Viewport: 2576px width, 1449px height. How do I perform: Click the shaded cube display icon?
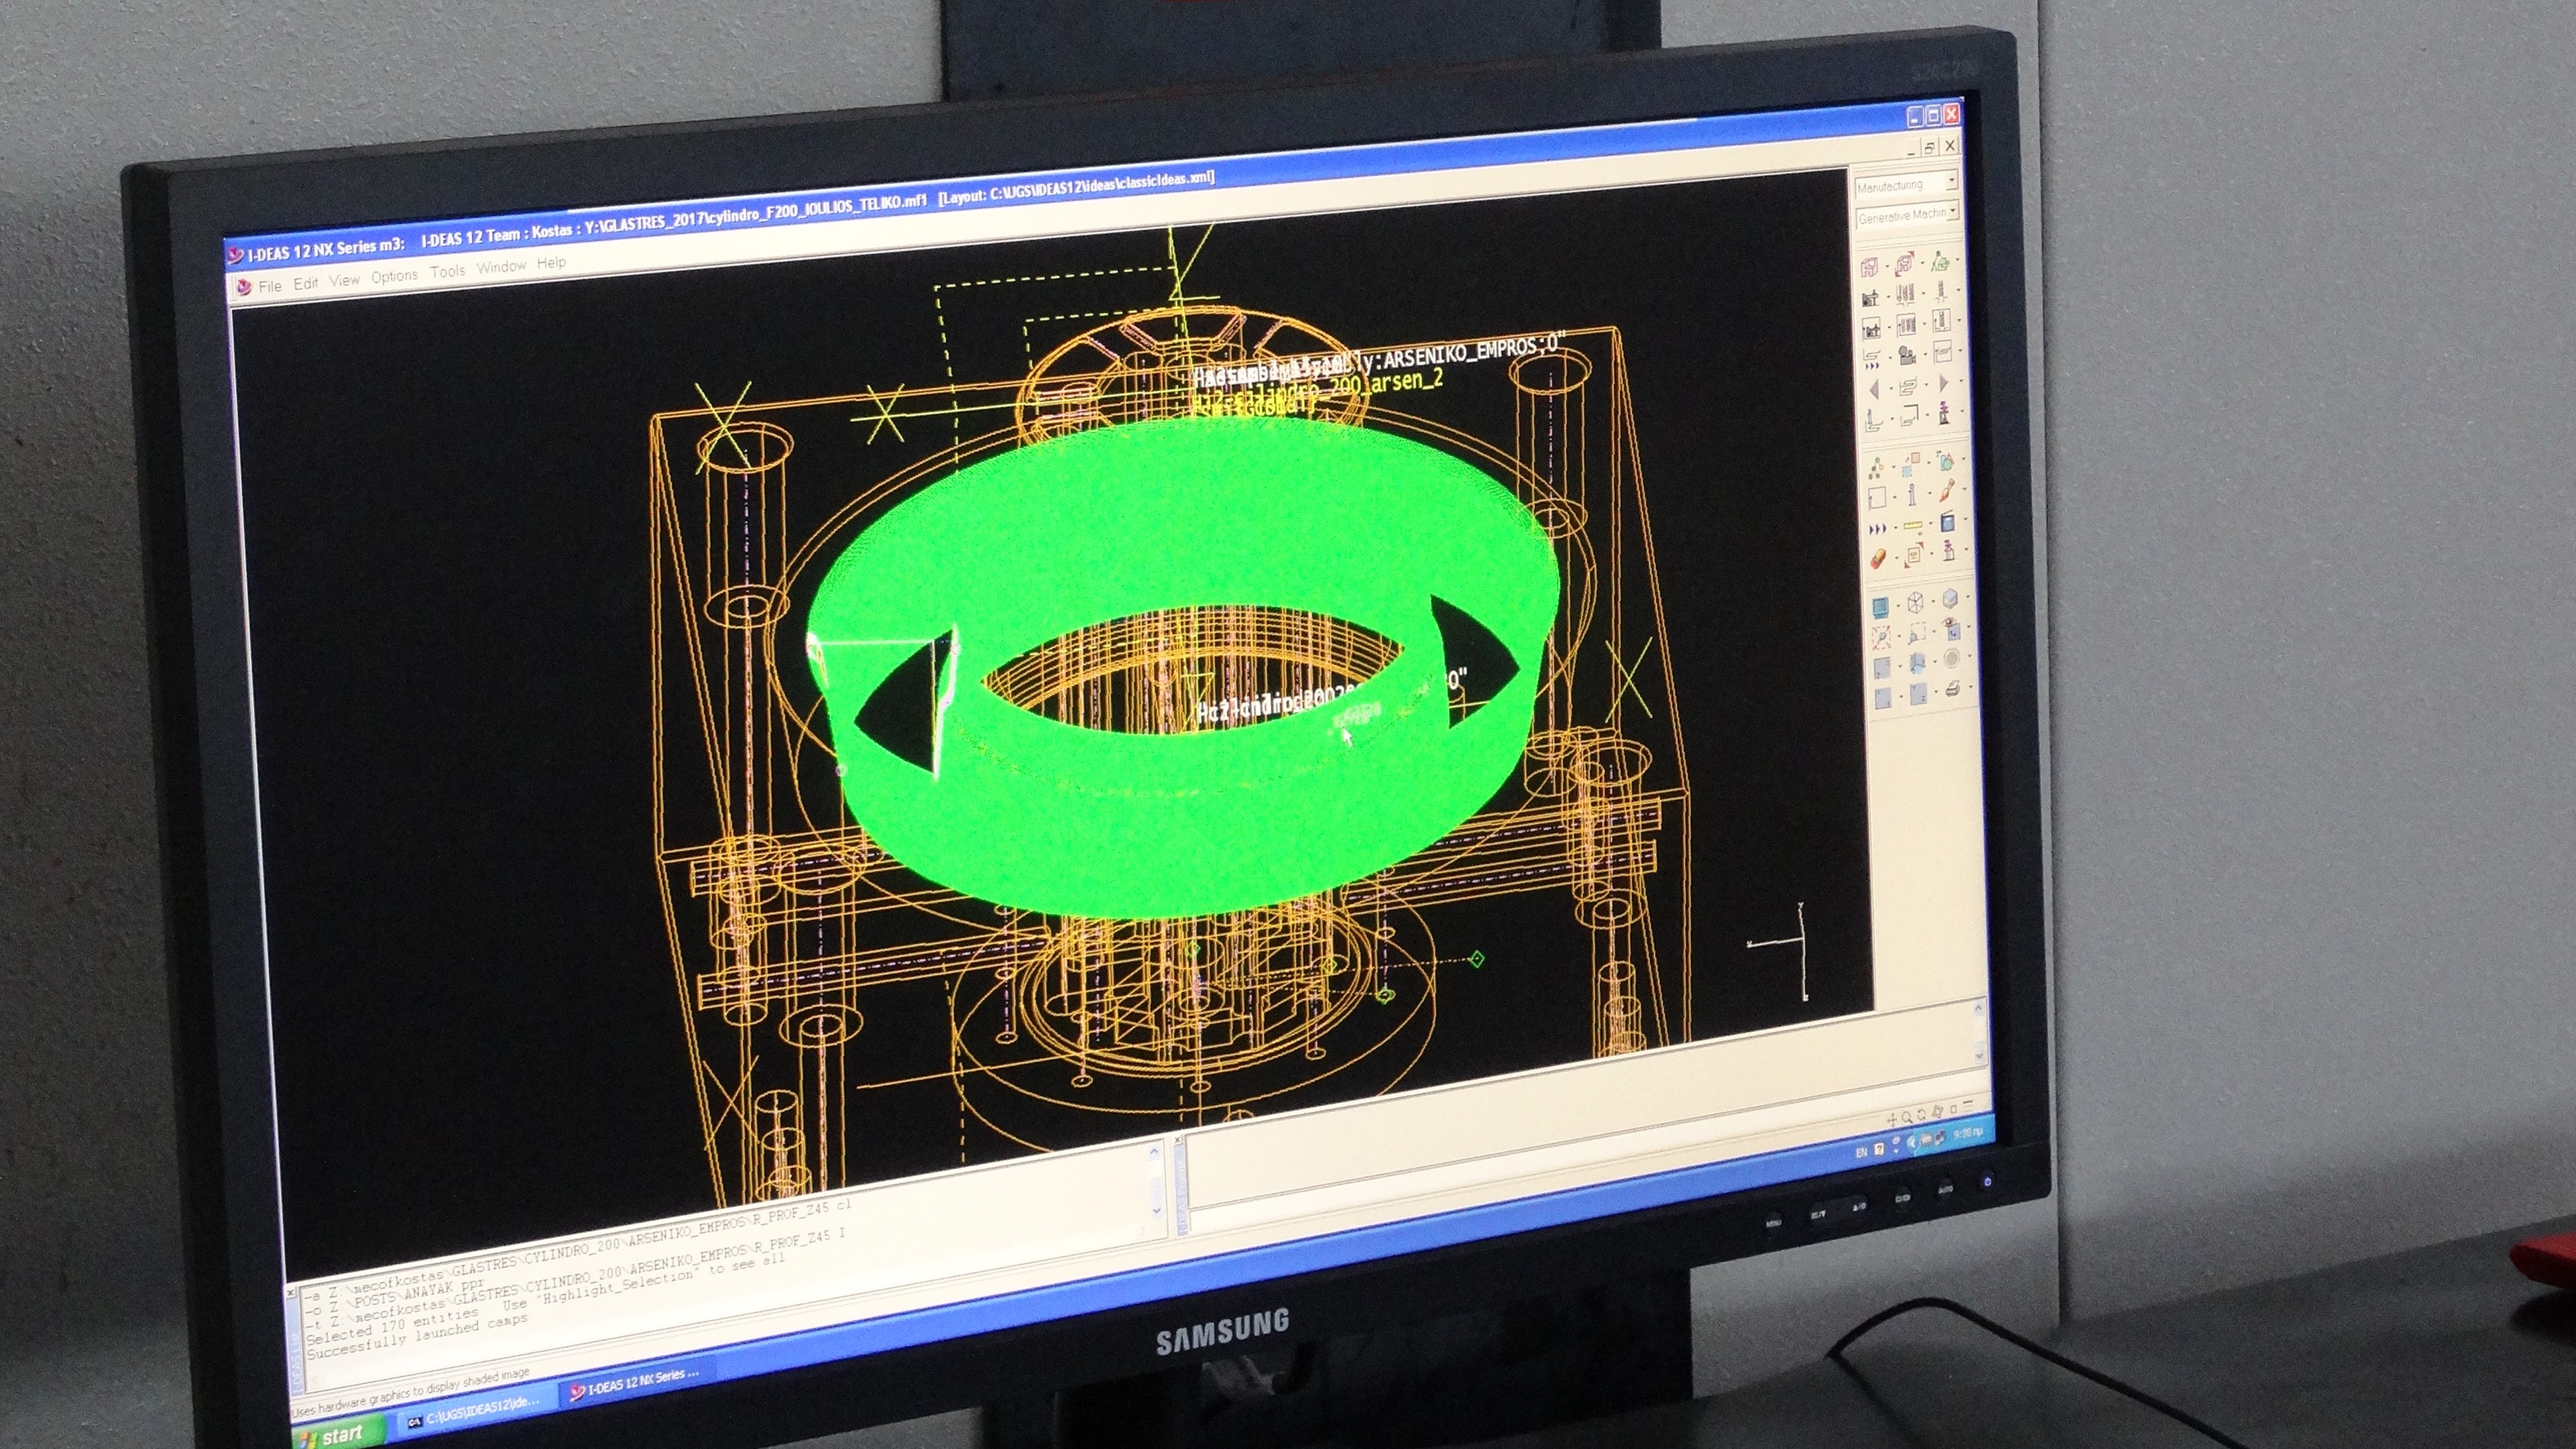pyautogui.click(x=1951, y=598)
